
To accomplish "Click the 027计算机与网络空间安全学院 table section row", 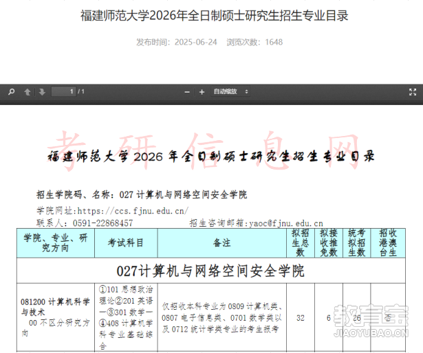I will 211,271.
